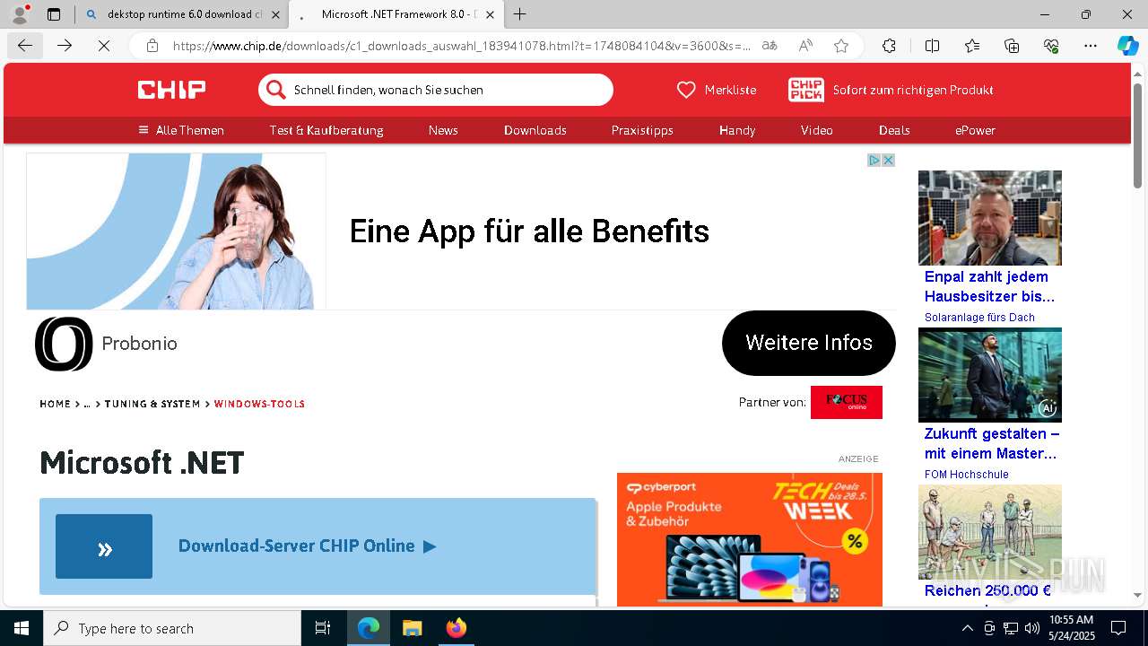
Task: Open Browser essentials icon
Action: click(x=1051, y=46)
